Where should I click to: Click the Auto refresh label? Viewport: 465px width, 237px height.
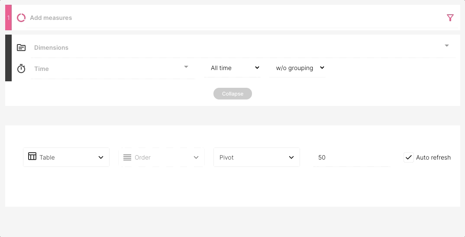coord(433,157)
